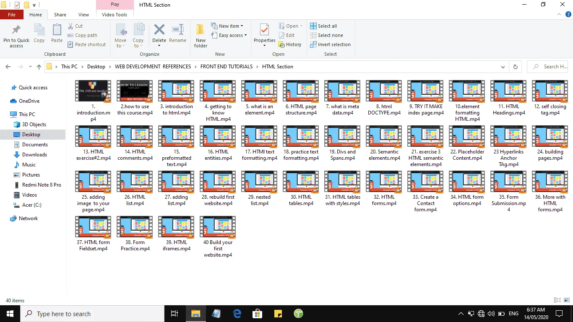Go up one folder level
The width and height of the screenshot is (573, 322).
[x=39, y=67]
